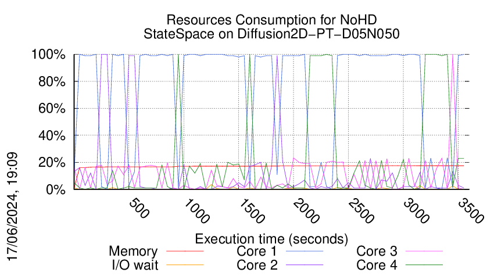Click the '100%' y-axis label
The width and height of the screenshot is (494, 276).
pyautogui.click(x=48, y=55)
